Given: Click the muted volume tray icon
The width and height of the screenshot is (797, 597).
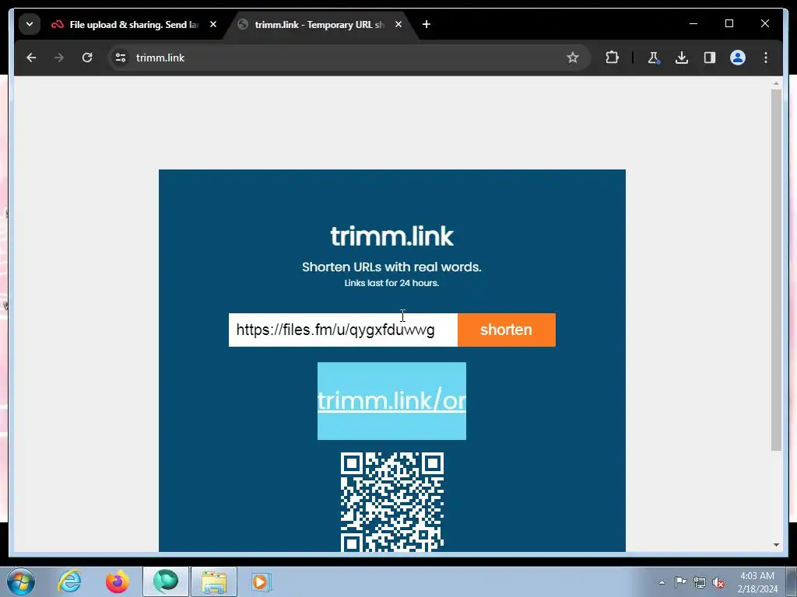Looking at the screenshot, I should pyautogui.click(x=718, y=582).
